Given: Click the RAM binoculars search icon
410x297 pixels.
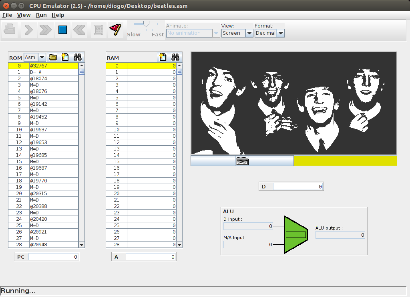Looking at the screenshot, I should [x=175, y=57].
